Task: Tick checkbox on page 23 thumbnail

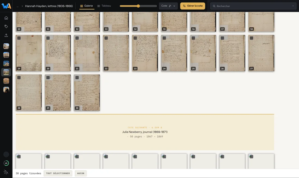Action: pyautogui.click(x=135, y=38)
